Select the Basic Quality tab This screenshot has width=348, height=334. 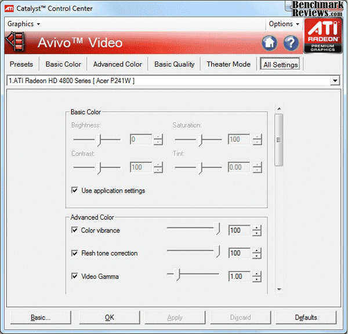coord(175,64)
